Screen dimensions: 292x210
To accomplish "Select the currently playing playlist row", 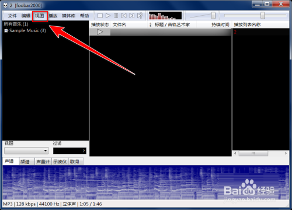I will coord(161,32).
